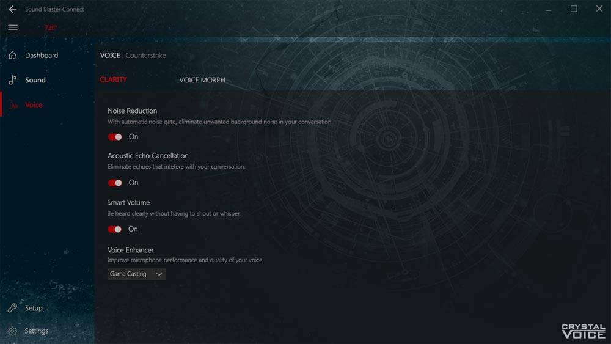
Task: Click the red 720° device label
Action: (x=50, y=28)
